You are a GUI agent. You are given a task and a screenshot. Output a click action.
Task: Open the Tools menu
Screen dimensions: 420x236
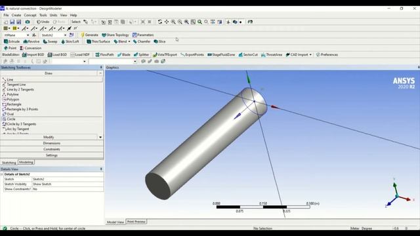(43, 15)
